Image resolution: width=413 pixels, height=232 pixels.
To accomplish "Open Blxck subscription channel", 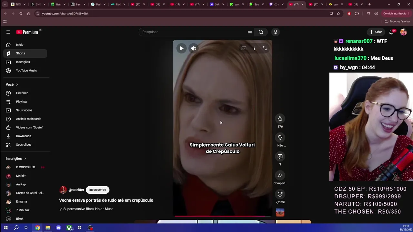I will [25, 219].
